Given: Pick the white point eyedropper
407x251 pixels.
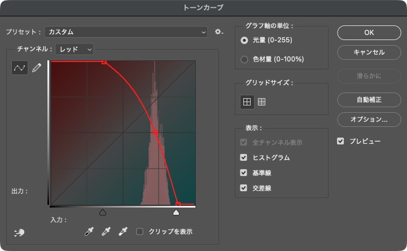Looking at the screenshot, I should pos(123,231).
